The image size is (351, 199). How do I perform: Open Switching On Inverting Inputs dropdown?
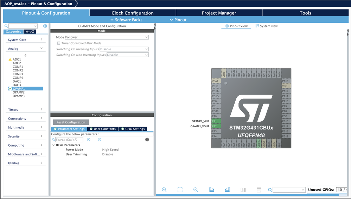pyautogui.click(x=124, y=49)
